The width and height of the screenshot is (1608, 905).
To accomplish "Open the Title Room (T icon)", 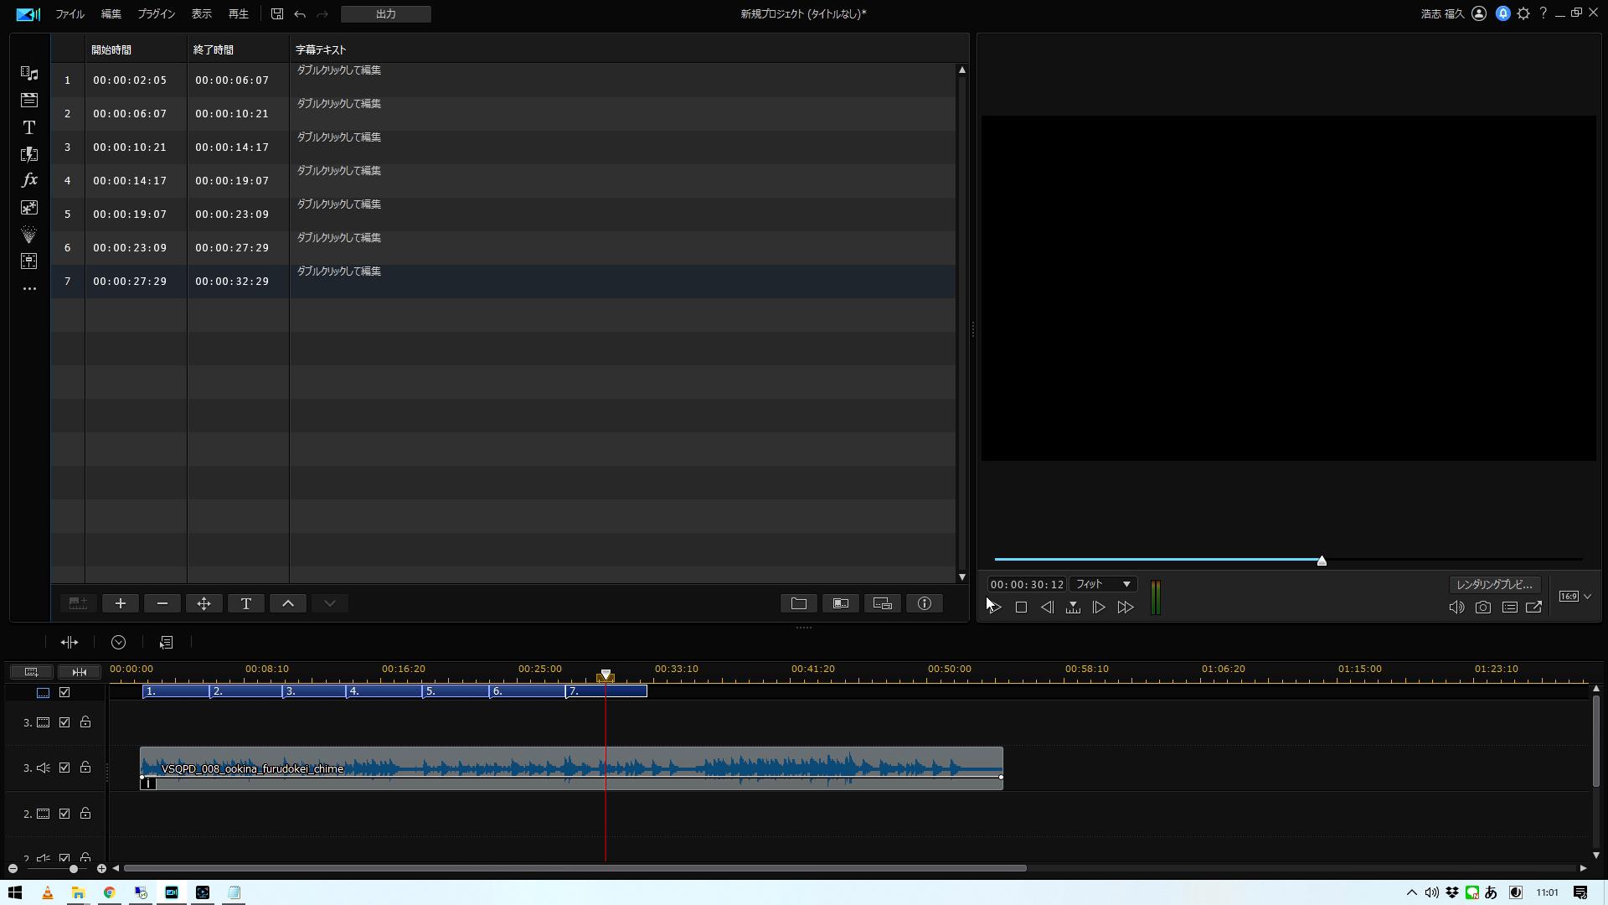I will 29,127.
